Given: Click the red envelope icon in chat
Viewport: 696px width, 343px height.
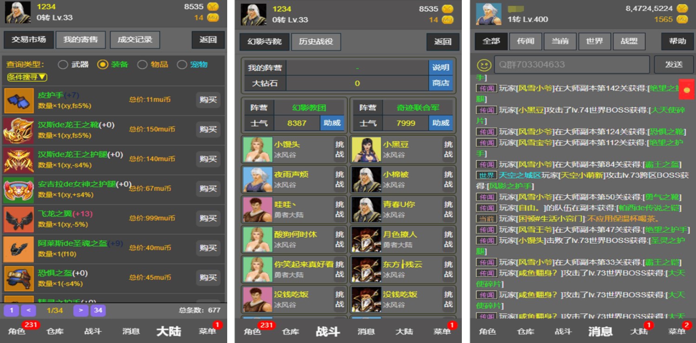Looking at the screenshot, I should 687,89.
